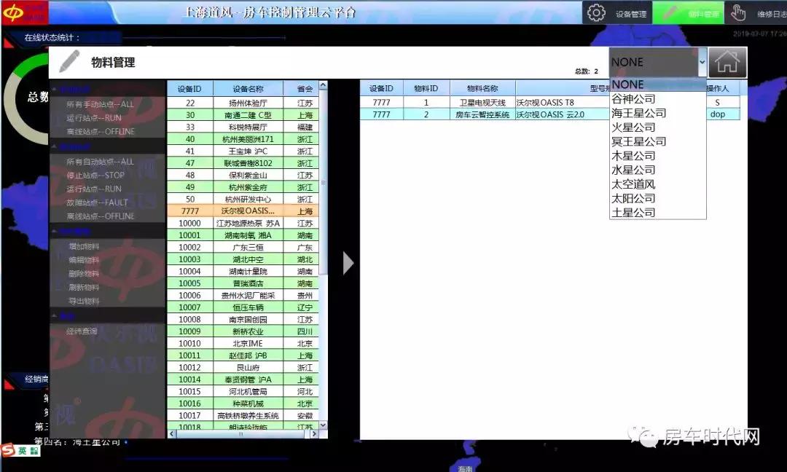Click the platform logo in the top-left corner
787x472 pixels.
(23, 12)
